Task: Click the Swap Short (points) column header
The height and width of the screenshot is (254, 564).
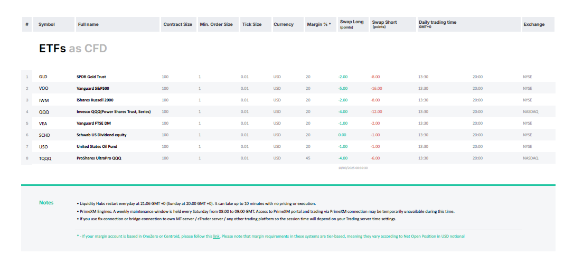Action: 393,24
